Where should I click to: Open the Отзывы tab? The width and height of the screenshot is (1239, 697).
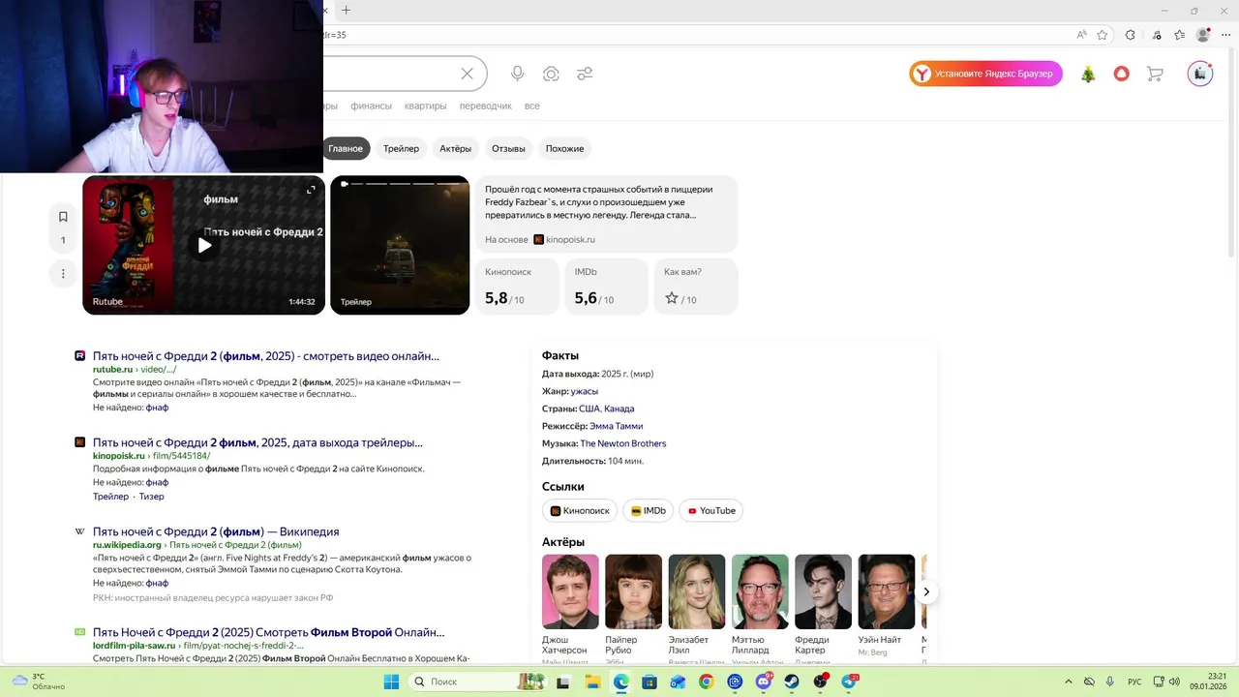508,148
